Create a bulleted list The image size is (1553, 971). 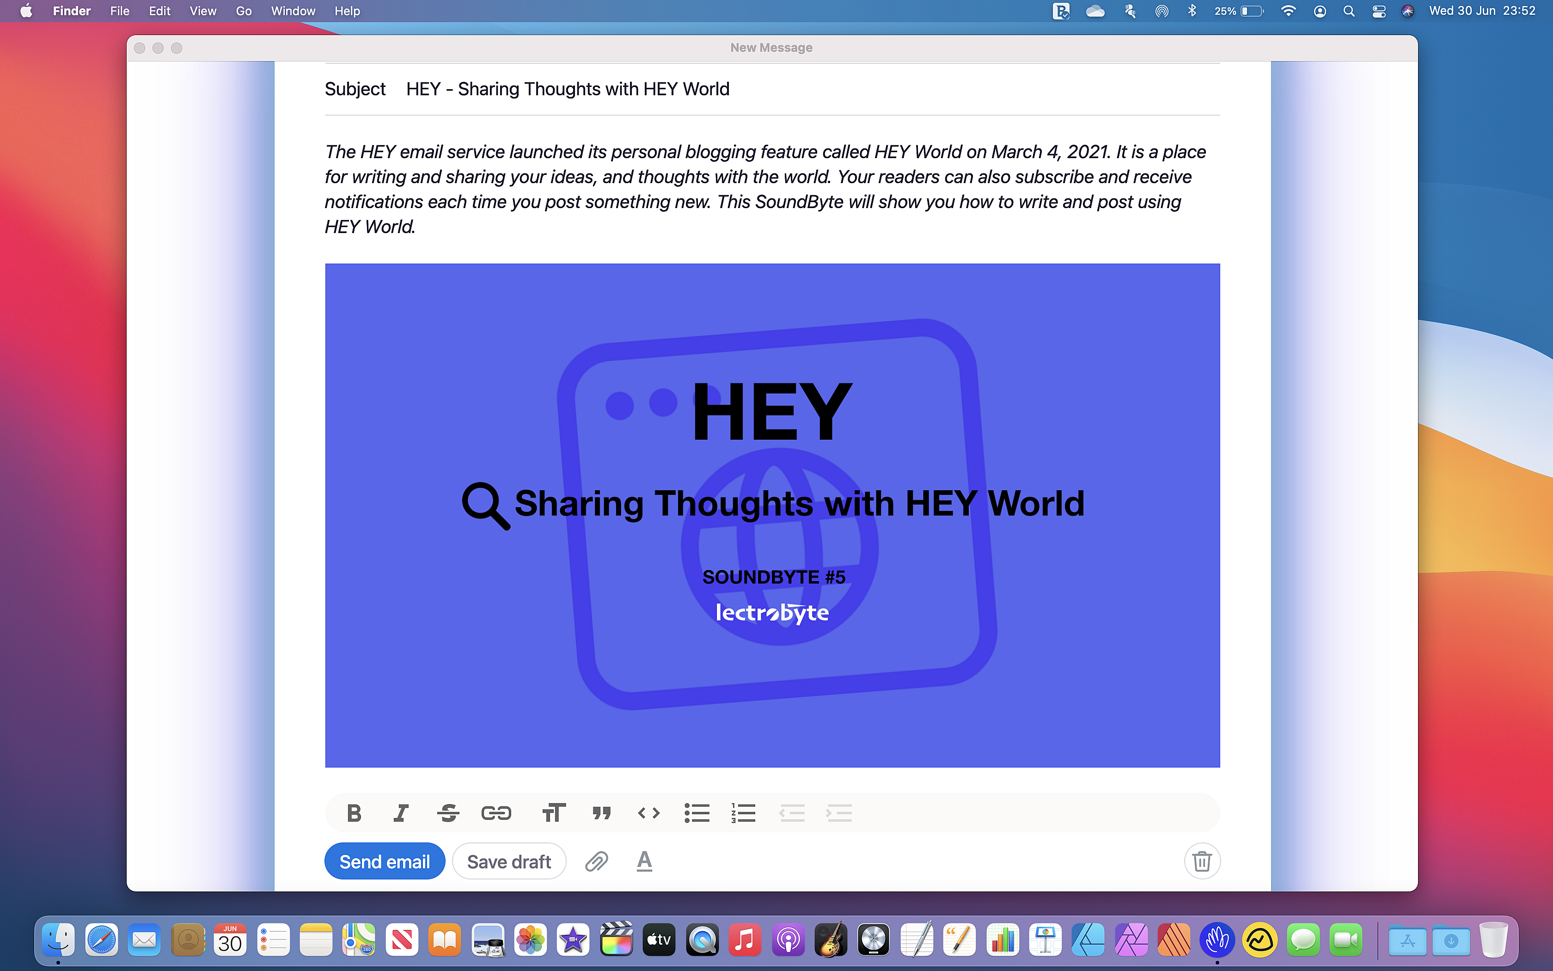pyautogui.click(x=696, y=813)
